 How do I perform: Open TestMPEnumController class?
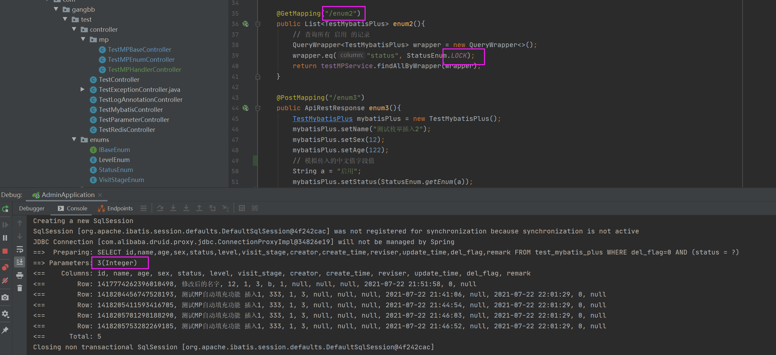tap(141, 59)
